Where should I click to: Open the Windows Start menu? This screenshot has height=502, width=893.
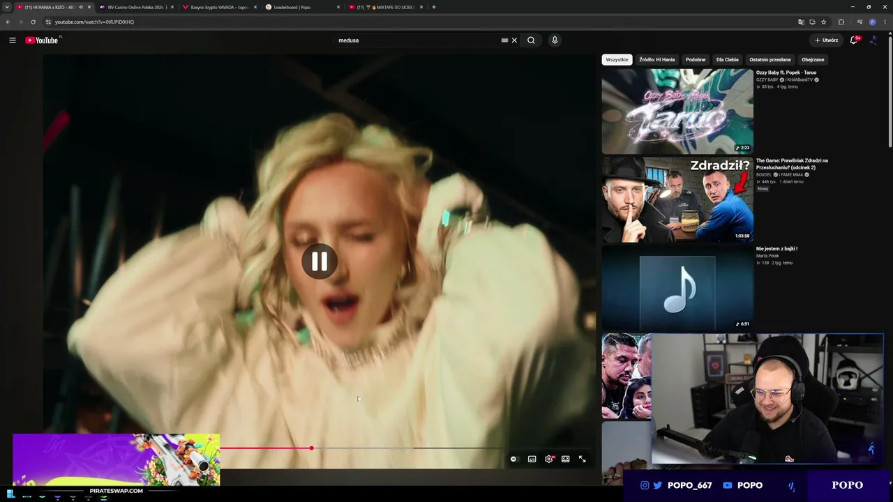(x=10, y=494)
